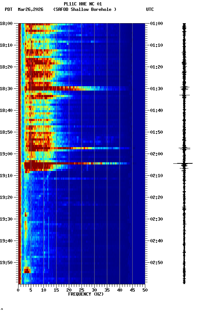Click the 02:30 UTC time label
This screenshot has height=313, width=200.
pos(157,219)
